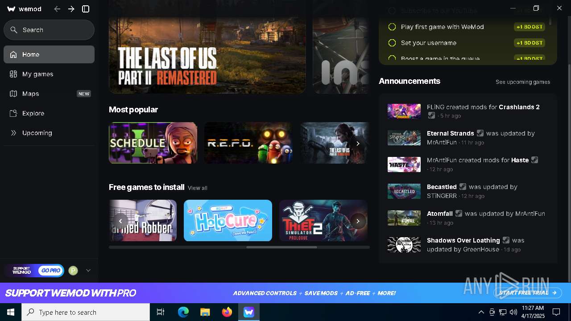Open the Home section
The height and width of the screenshot is (321, 571).
coord(49,54)
